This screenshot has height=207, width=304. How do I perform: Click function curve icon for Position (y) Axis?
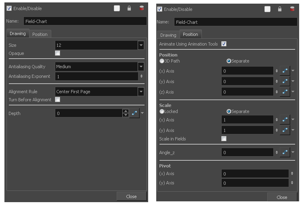(x=285, y=81)
